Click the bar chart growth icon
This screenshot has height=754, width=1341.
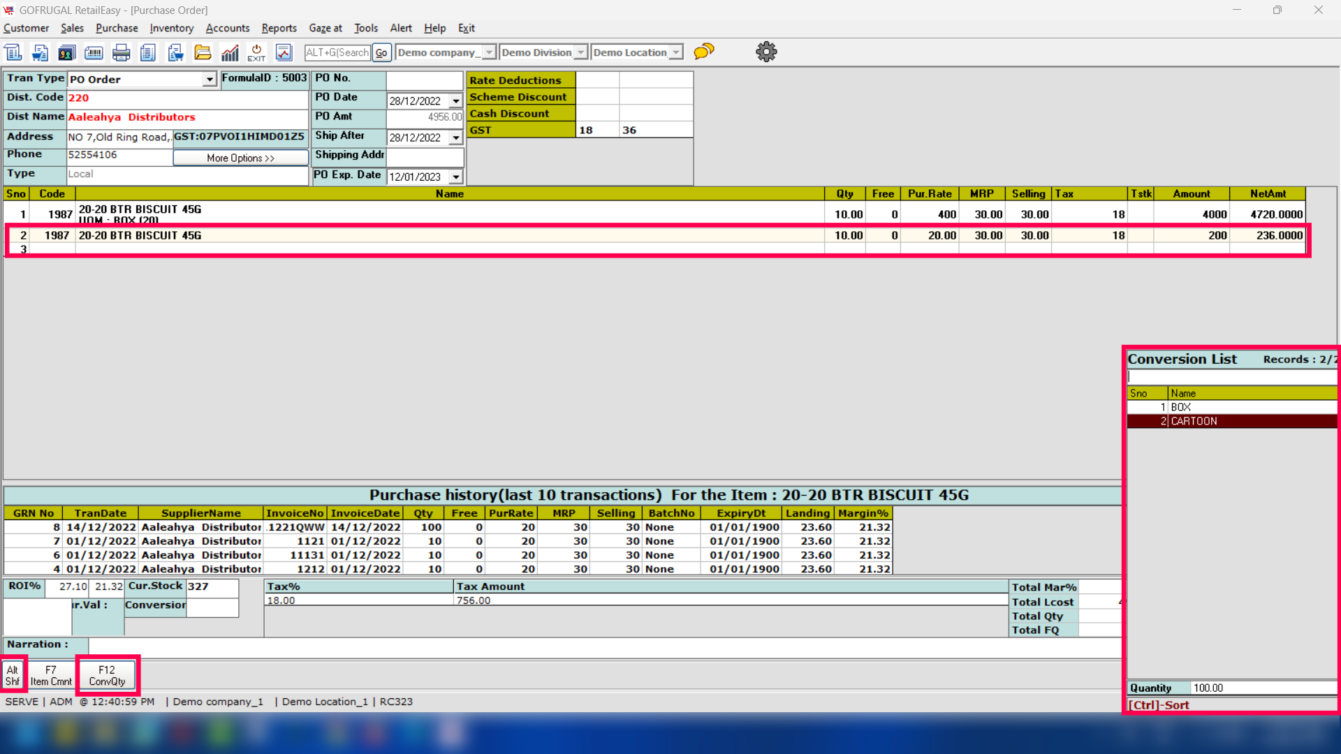tap(230, 52)
